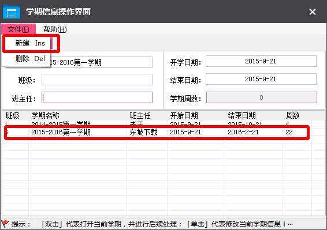Choose 删除 Del from the file menu
The image size is (327, 230).
point(30,58)
